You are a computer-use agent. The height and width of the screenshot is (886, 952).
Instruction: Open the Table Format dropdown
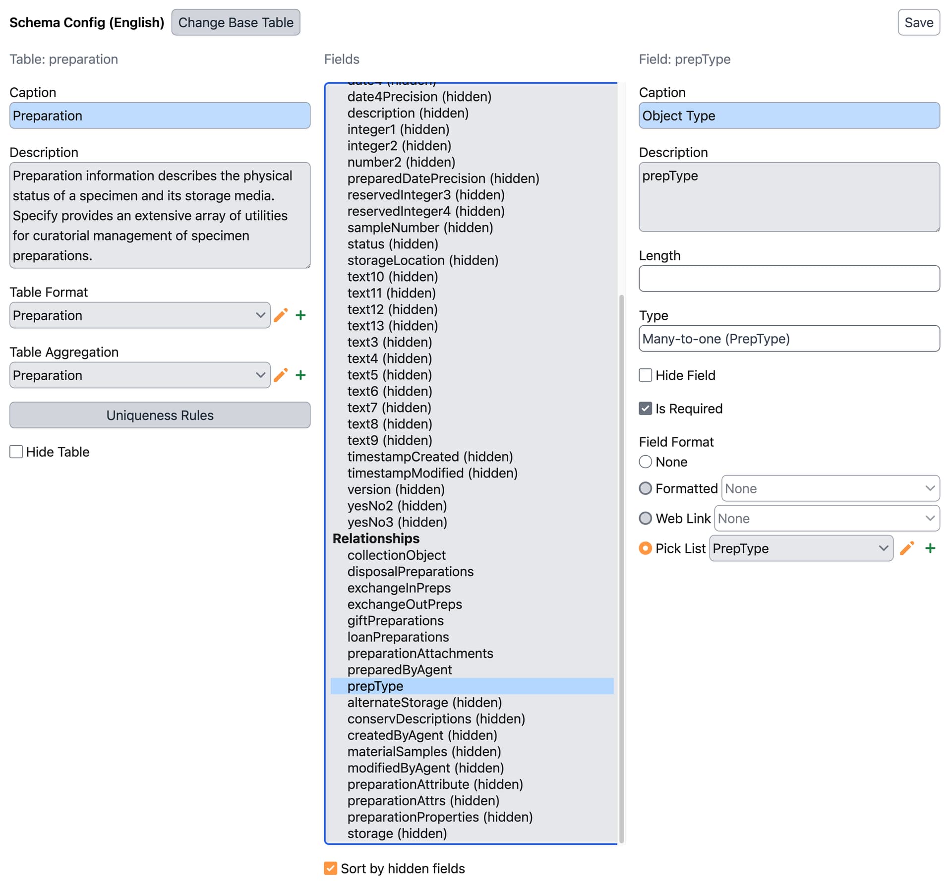tap(139, 315)
